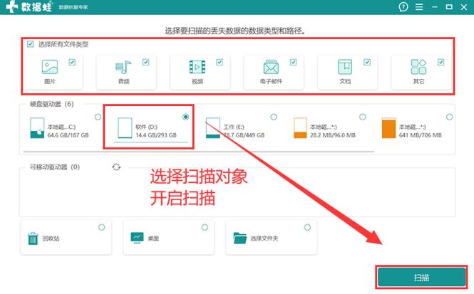Click the 扫描 scan button
The width and height of the screenshot is (474, 294).
pos(421,278)
